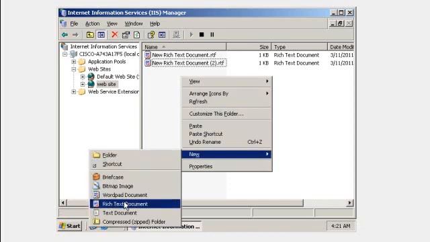Click the CISCO-A743A17F5 computer icon
Image resolution: width=430 pixels, height=242 pixels.
click(73, 54)
